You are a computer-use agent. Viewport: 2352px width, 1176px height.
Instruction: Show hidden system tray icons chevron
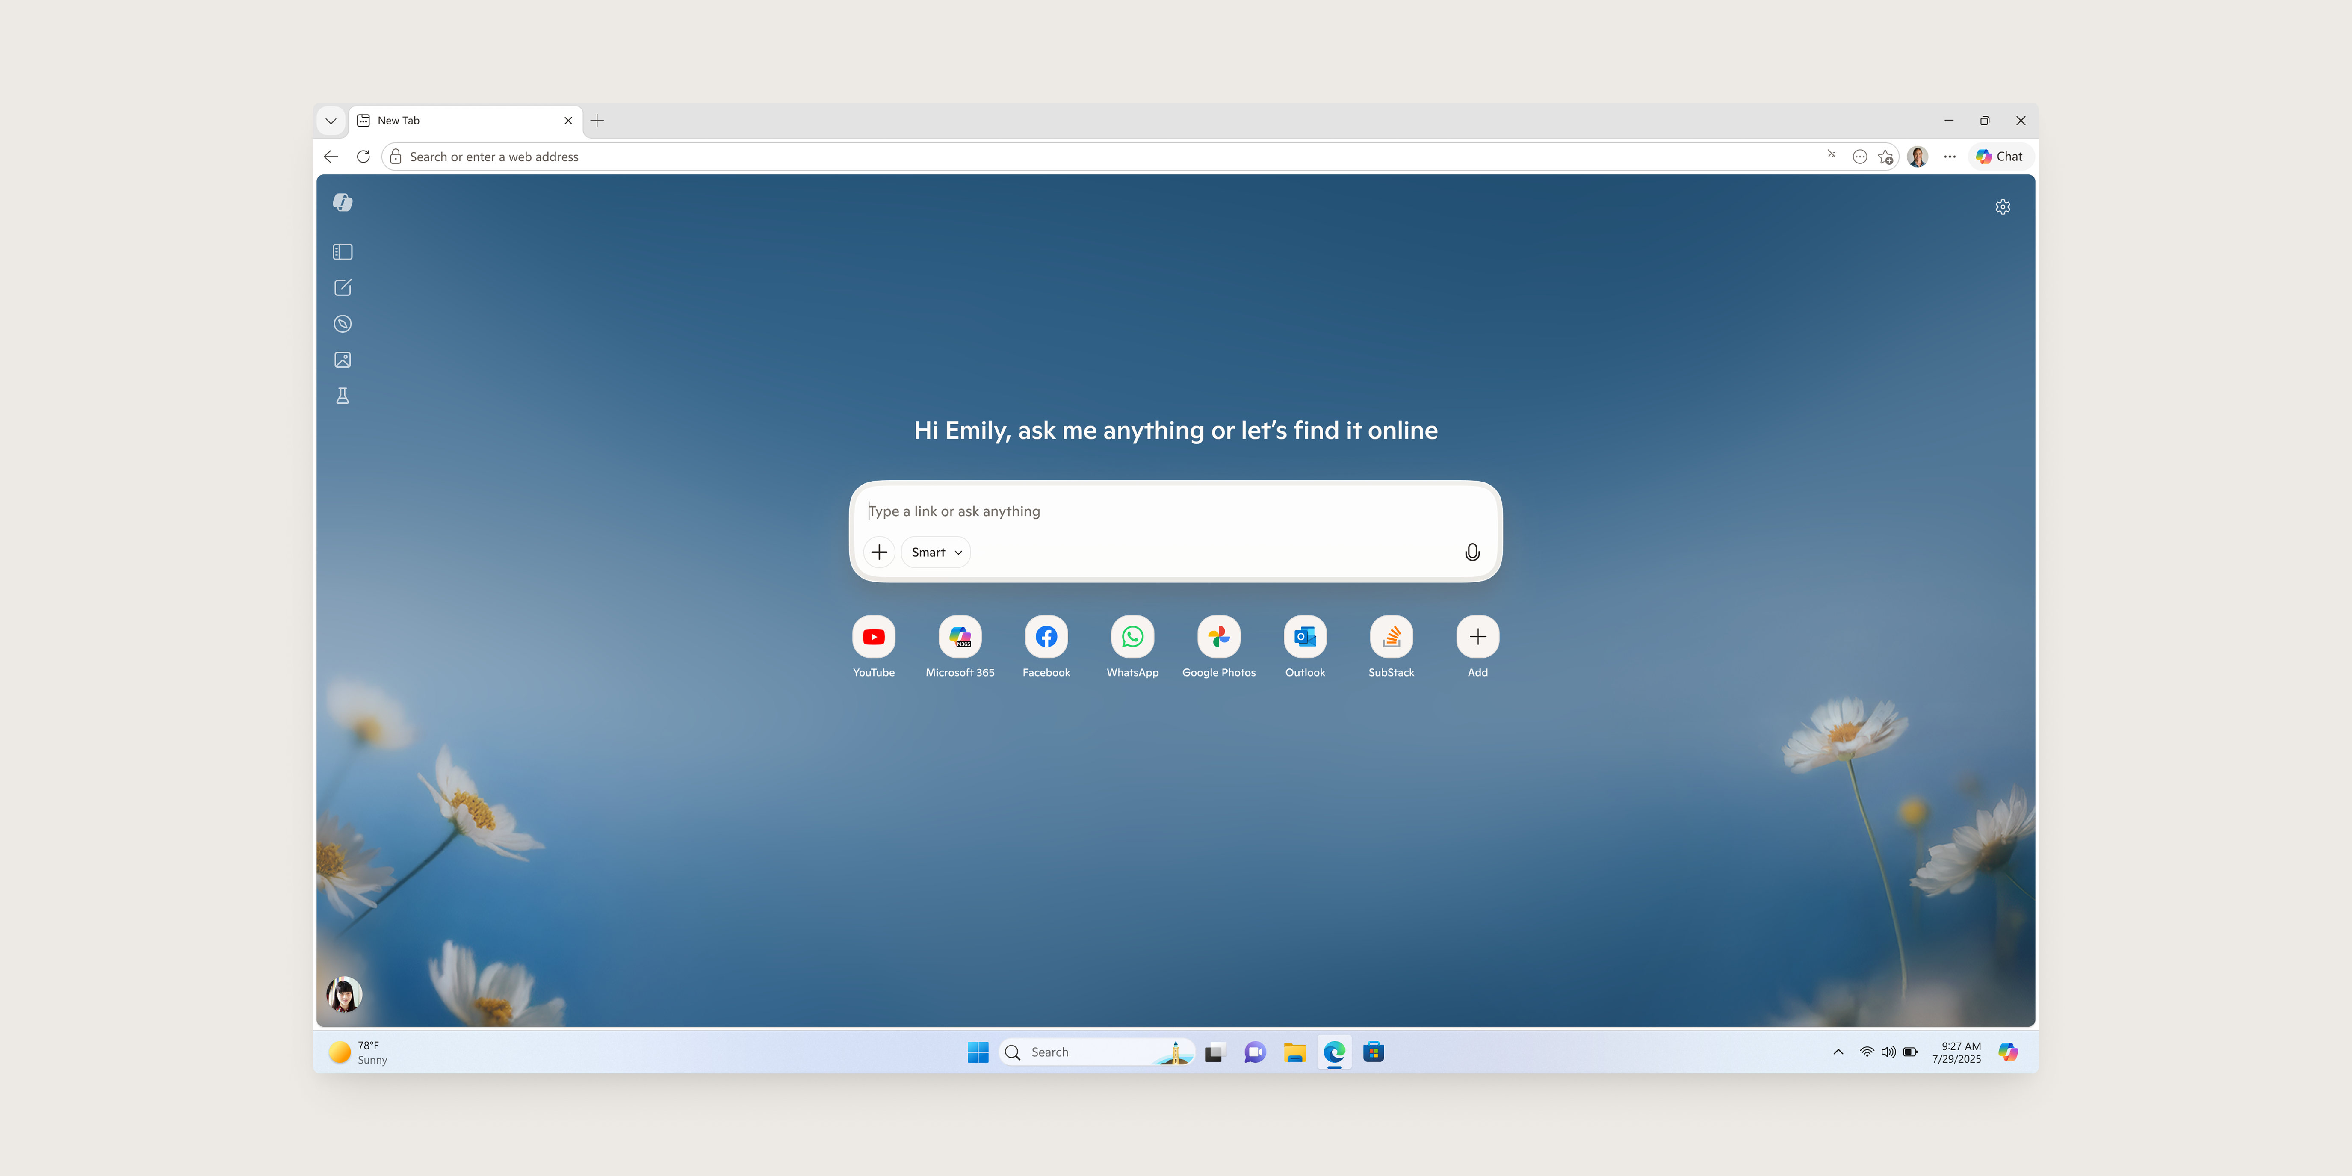pos(1838,1053)
